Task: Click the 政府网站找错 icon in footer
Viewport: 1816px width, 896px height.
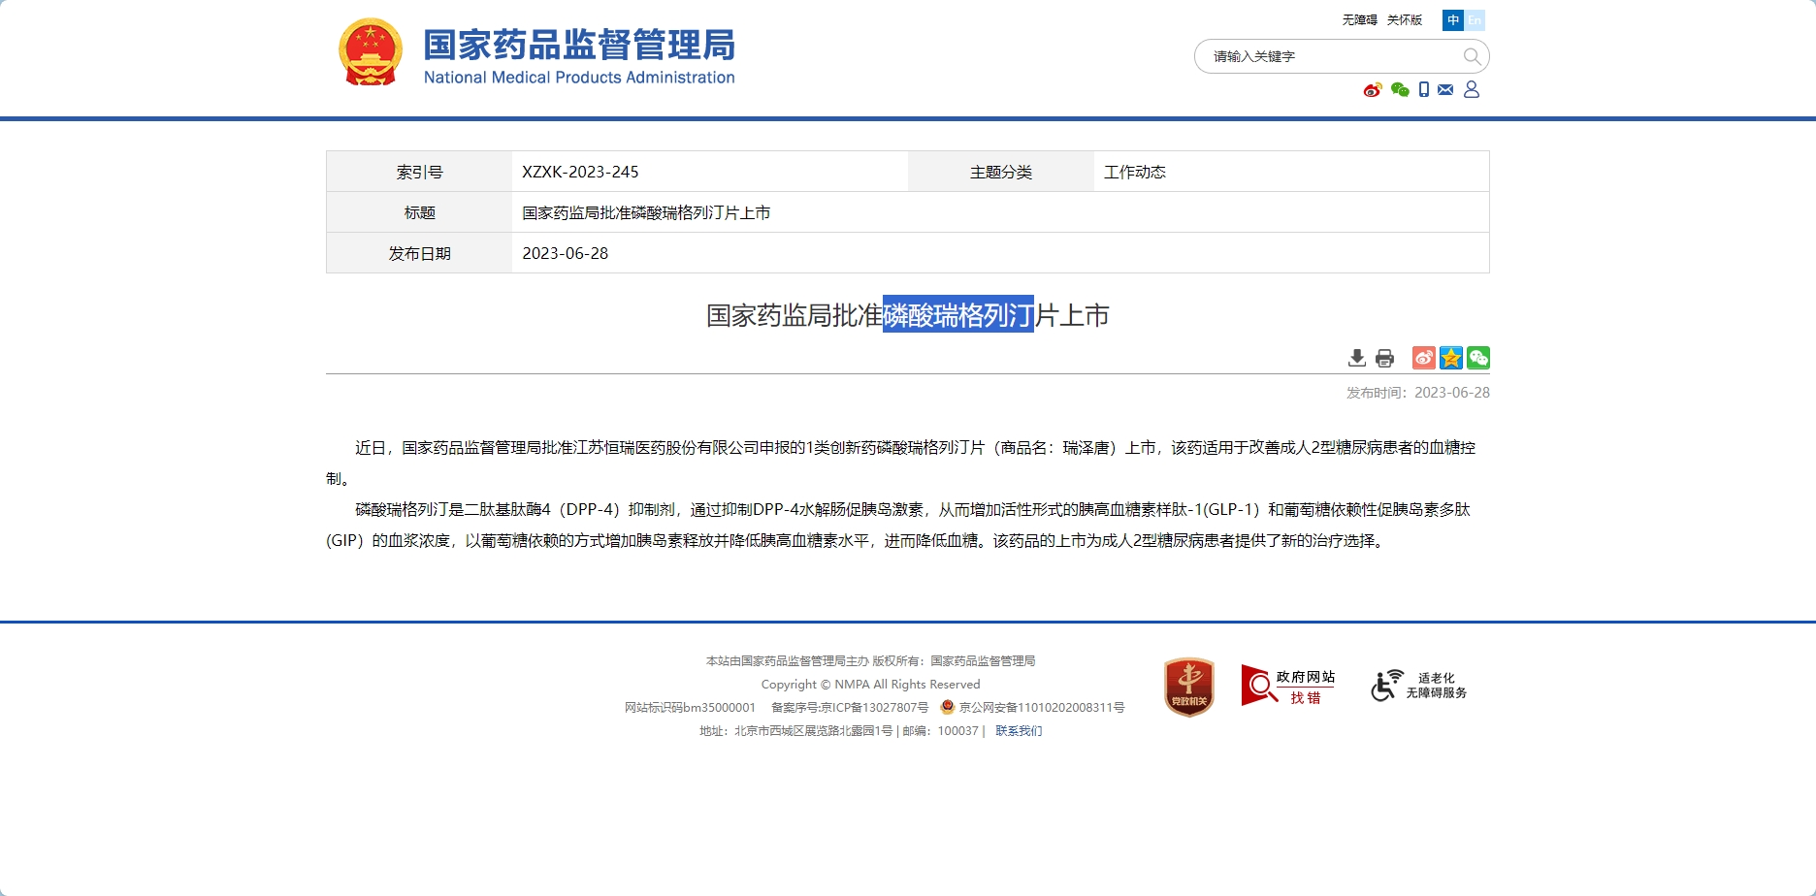Action: [x=1288, y=686]
